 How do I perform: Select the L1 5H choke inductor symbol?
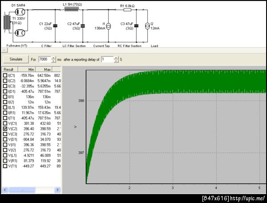coord(72,9)
